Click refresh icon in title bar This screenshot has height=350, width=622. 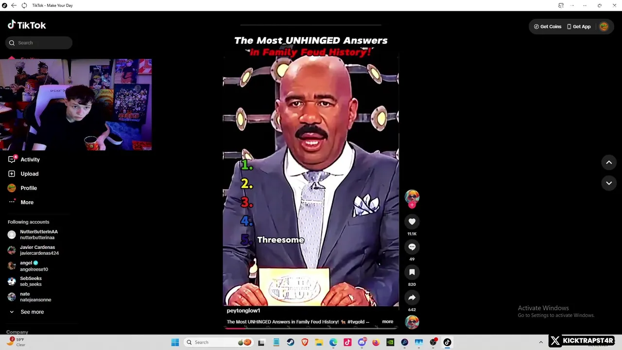pyautogui.click(x=24, y=5)
